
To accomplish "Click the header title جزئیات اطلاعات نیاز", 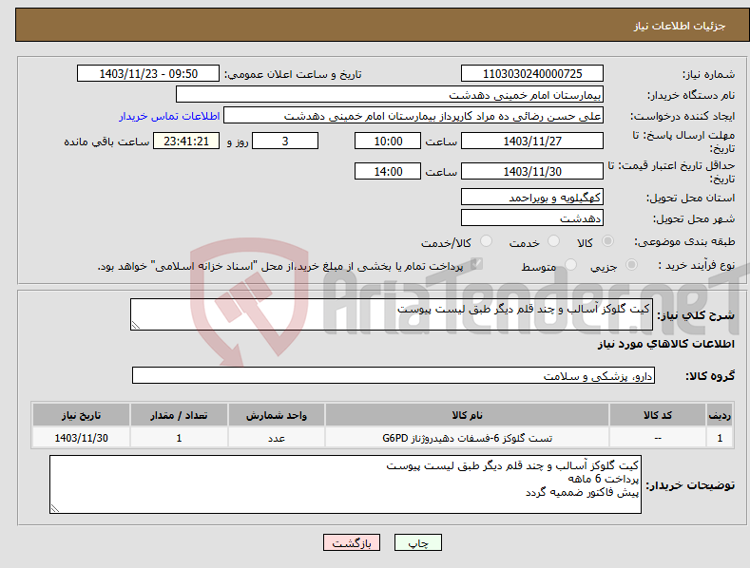I will click(680, 26).
